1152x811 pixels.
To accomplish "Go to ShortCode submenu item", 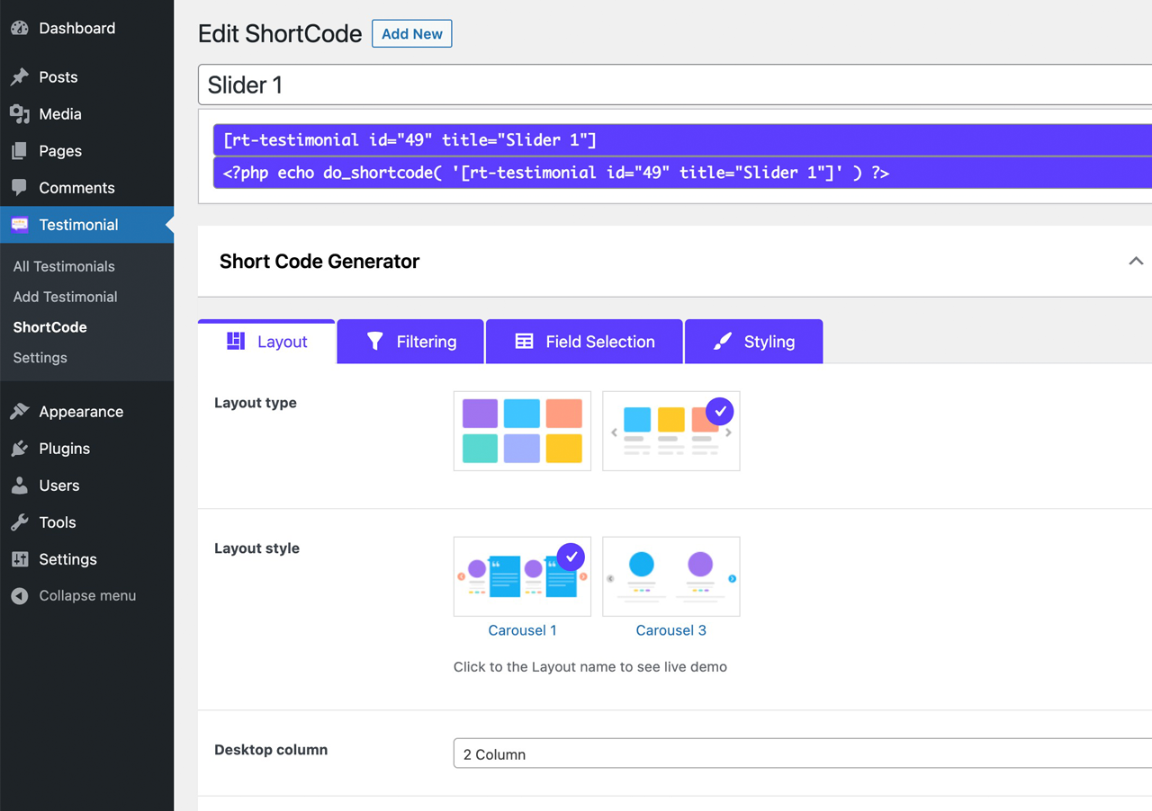I will pyautogui.click(x=49, y=327).
